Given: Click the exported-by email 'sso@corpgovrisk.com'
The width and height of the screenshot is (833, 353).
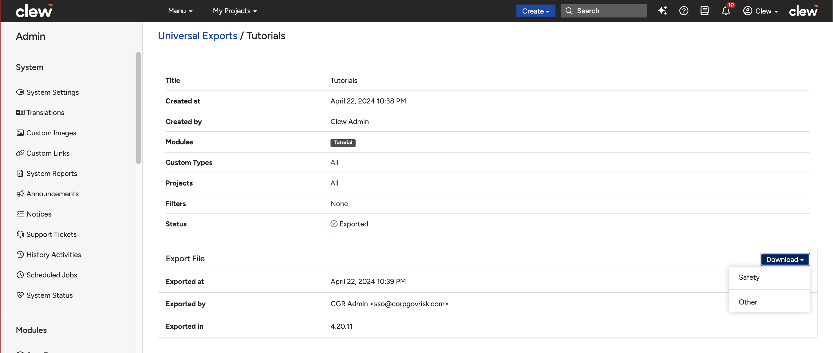Looking at the screenshot, I should (409, 304).
